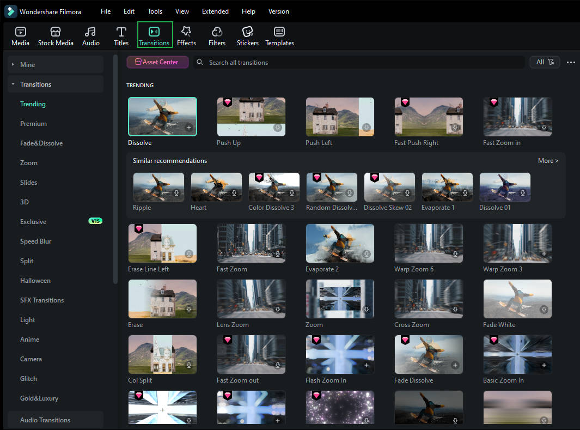
Task: Click the Wondershare Filmora logo icon
Action: [x=11, y=11]
